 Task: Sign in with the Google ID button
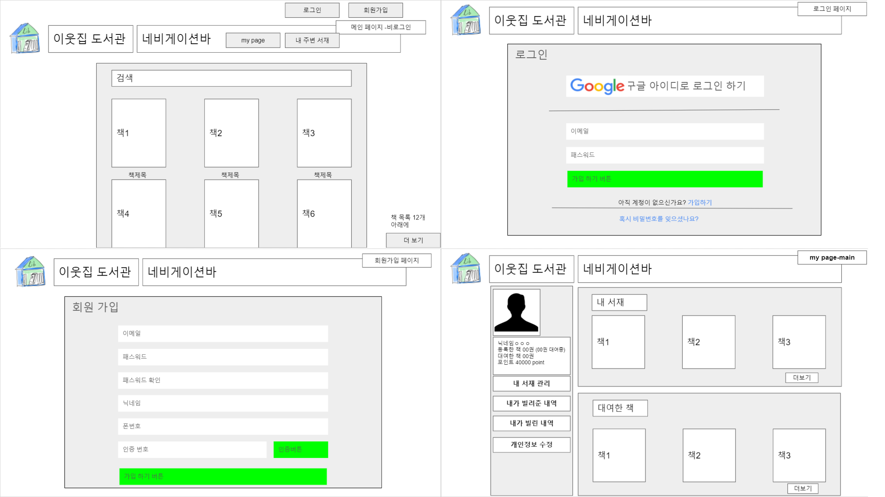(665, 86)
